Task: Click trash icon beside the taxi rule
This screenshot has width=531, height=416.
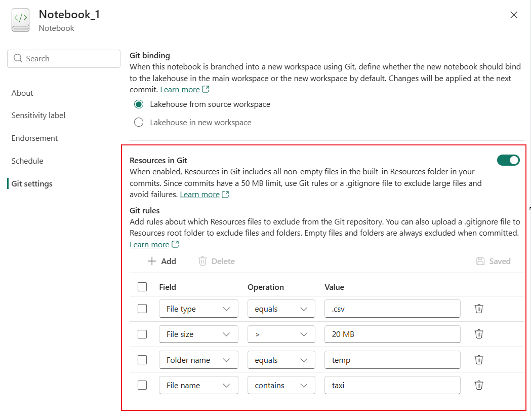Action: coord(479,385)
